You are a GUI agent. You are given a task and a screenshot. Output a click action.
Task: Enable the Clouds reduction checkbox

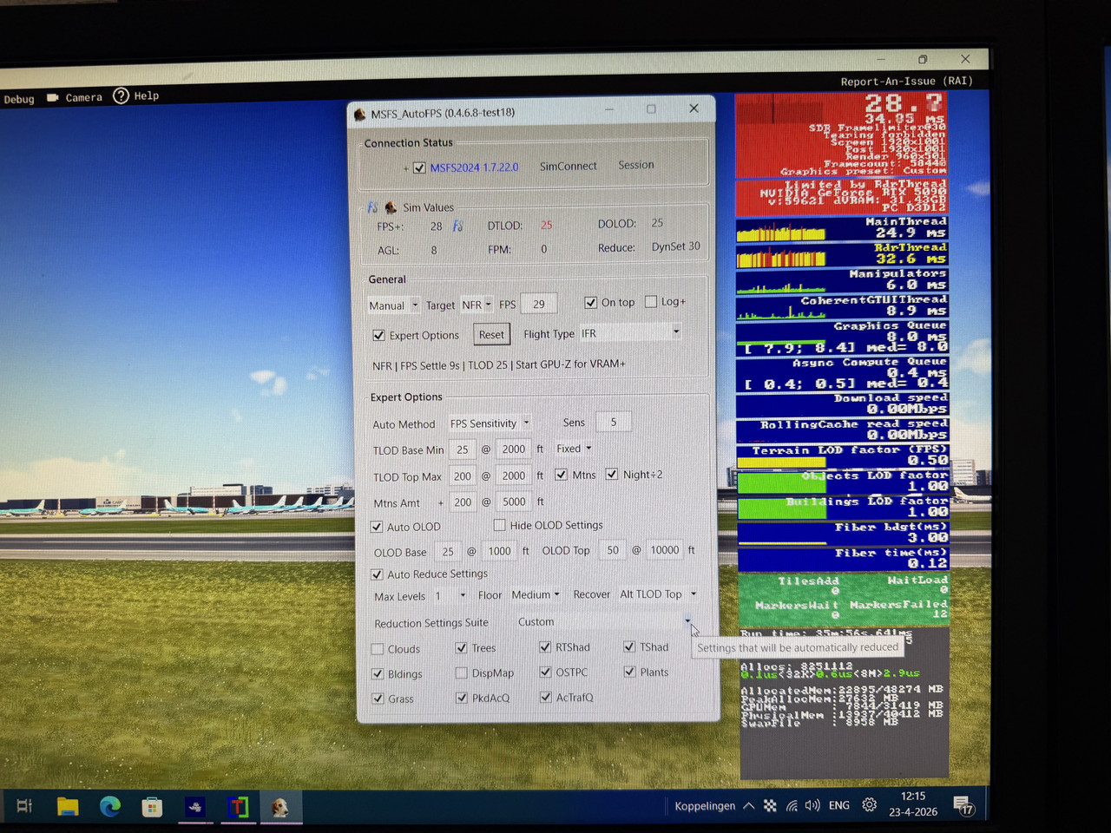pos(378,649)
